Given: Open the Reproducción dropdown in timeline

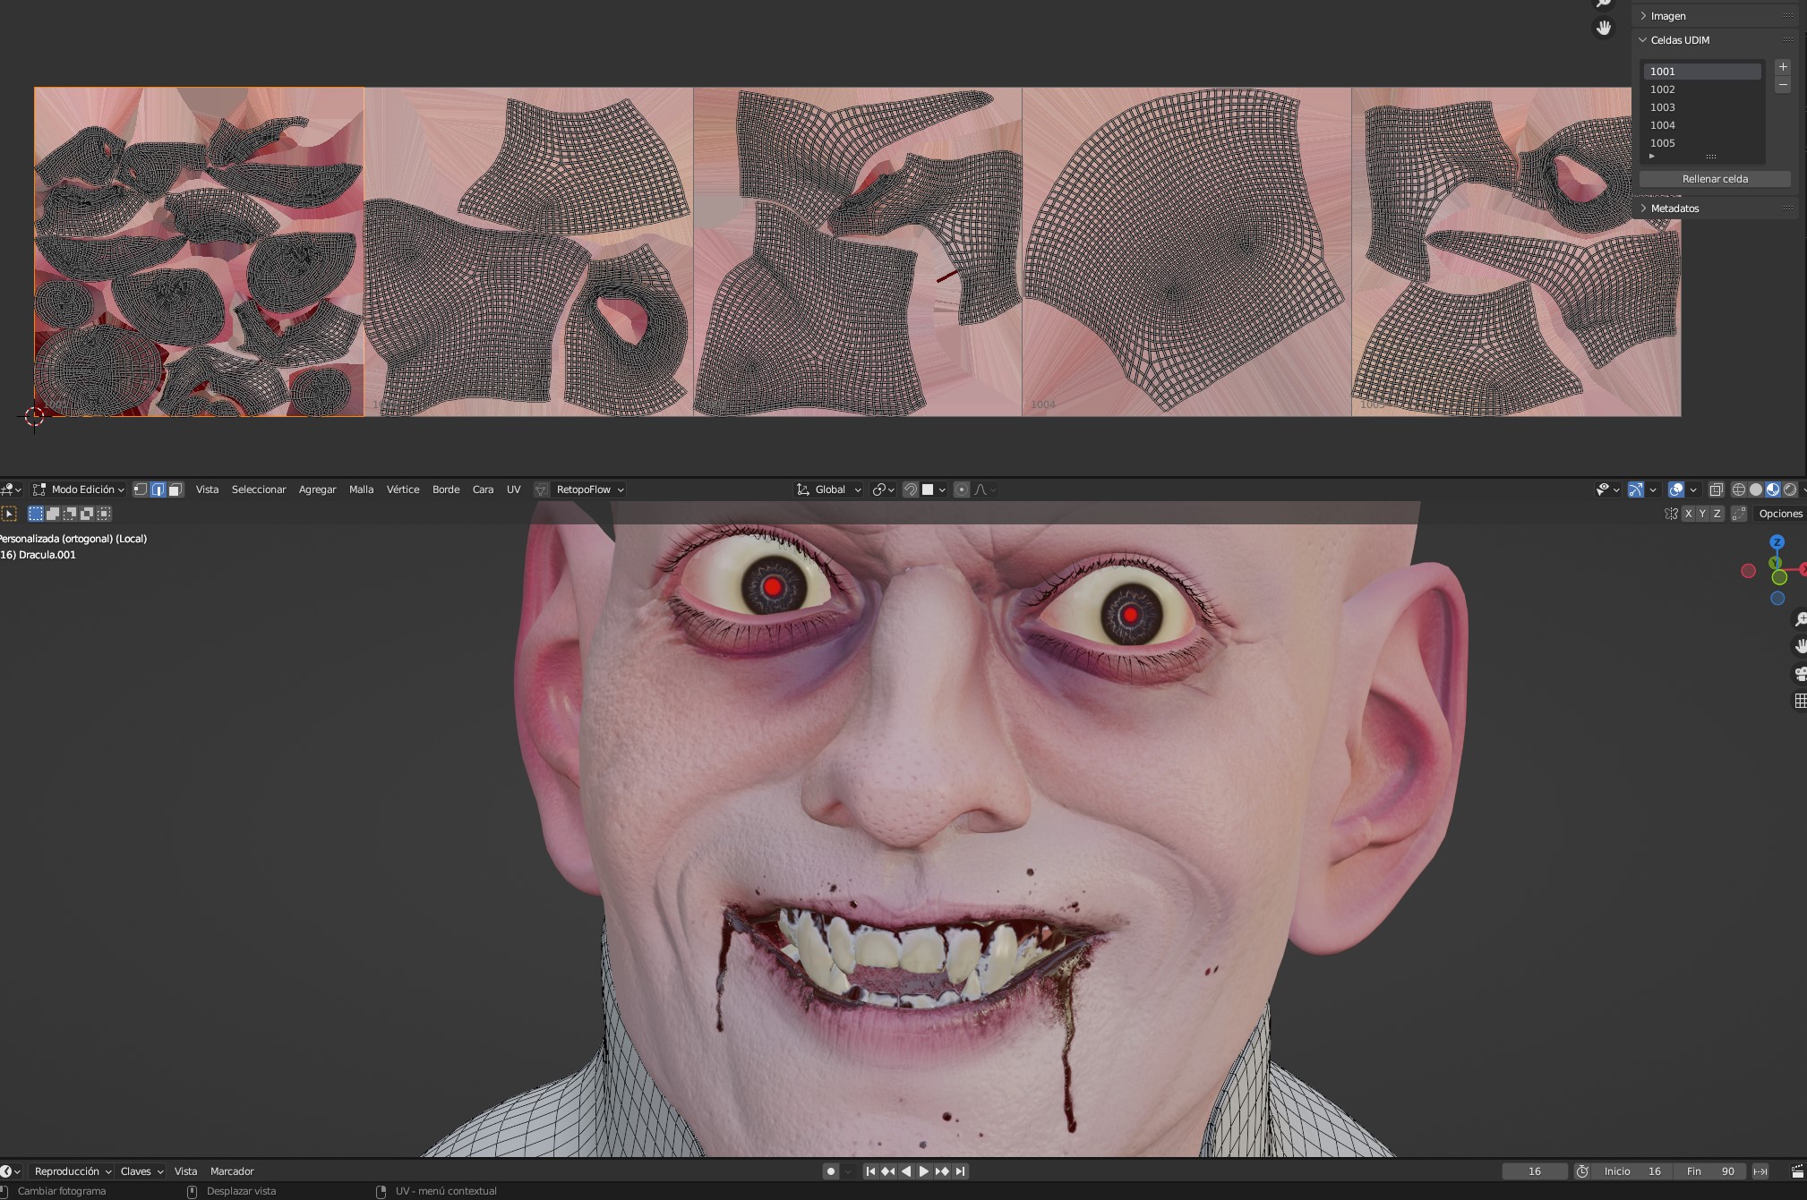Looking at the screenshot, I should (73, 1171).
